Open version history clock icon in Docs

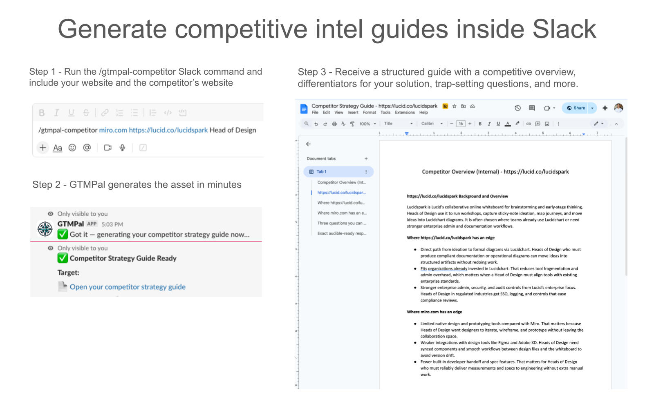(x=517, y=108)
